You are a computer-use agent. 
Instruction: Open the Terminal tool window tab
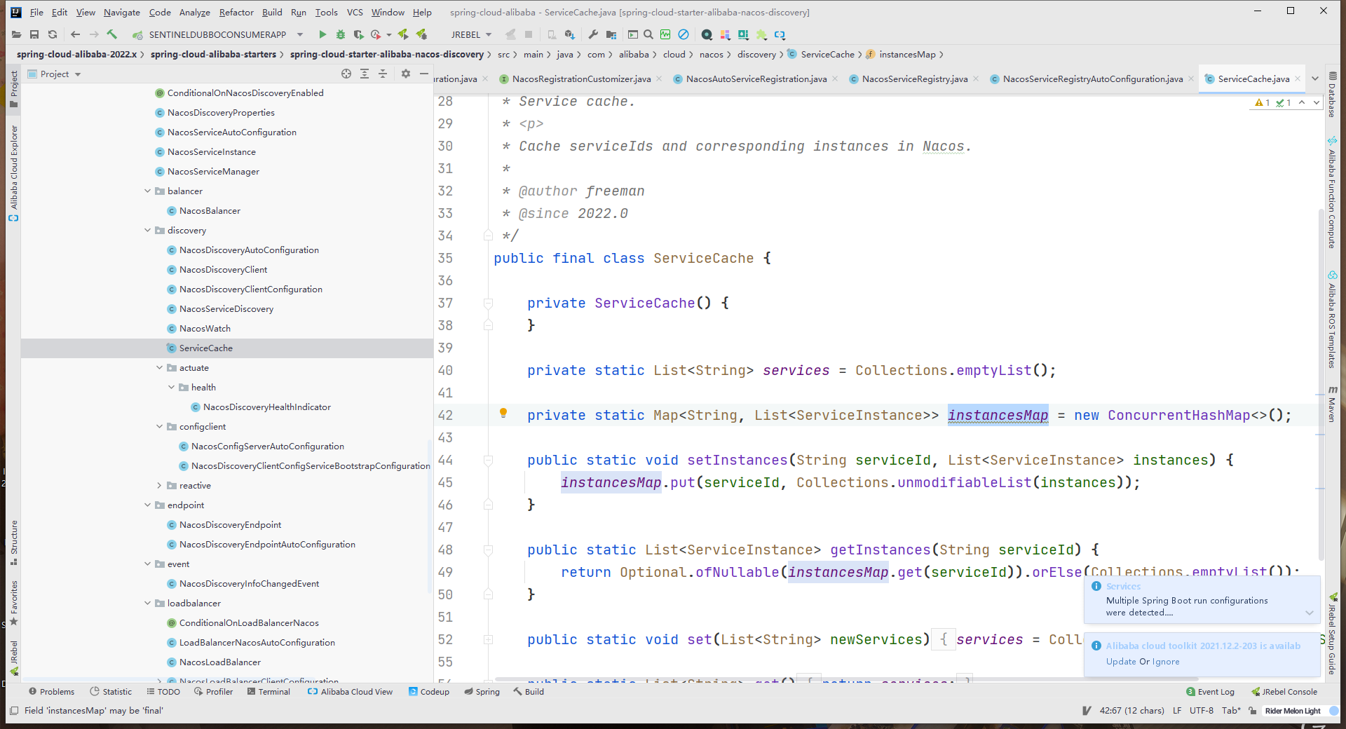pos(268,691)
